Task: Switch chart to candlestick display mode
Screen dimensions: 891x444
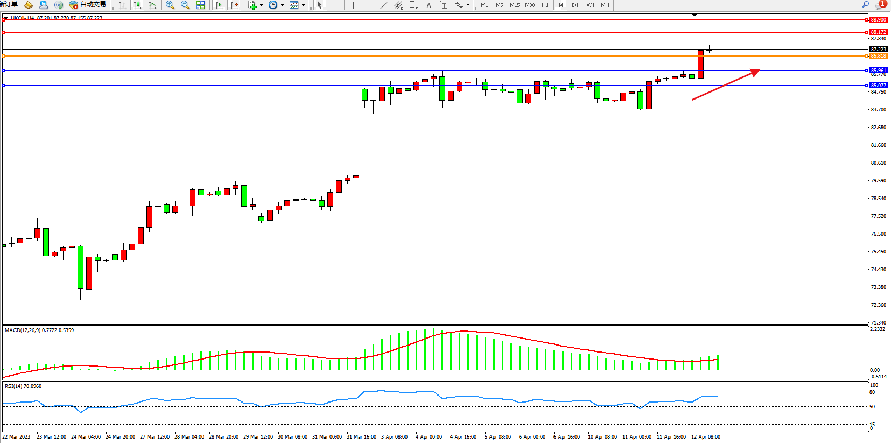Action: tap(137, 5)
